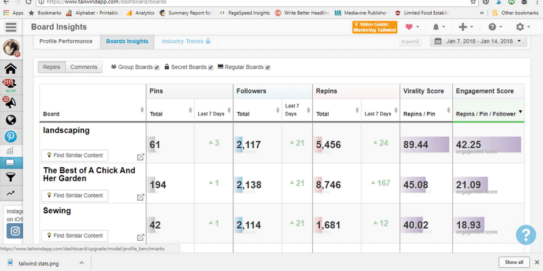Click landscaping virality score 89.44 bar
Viewport: 543px width, 271px height.
tap(425, 144)
